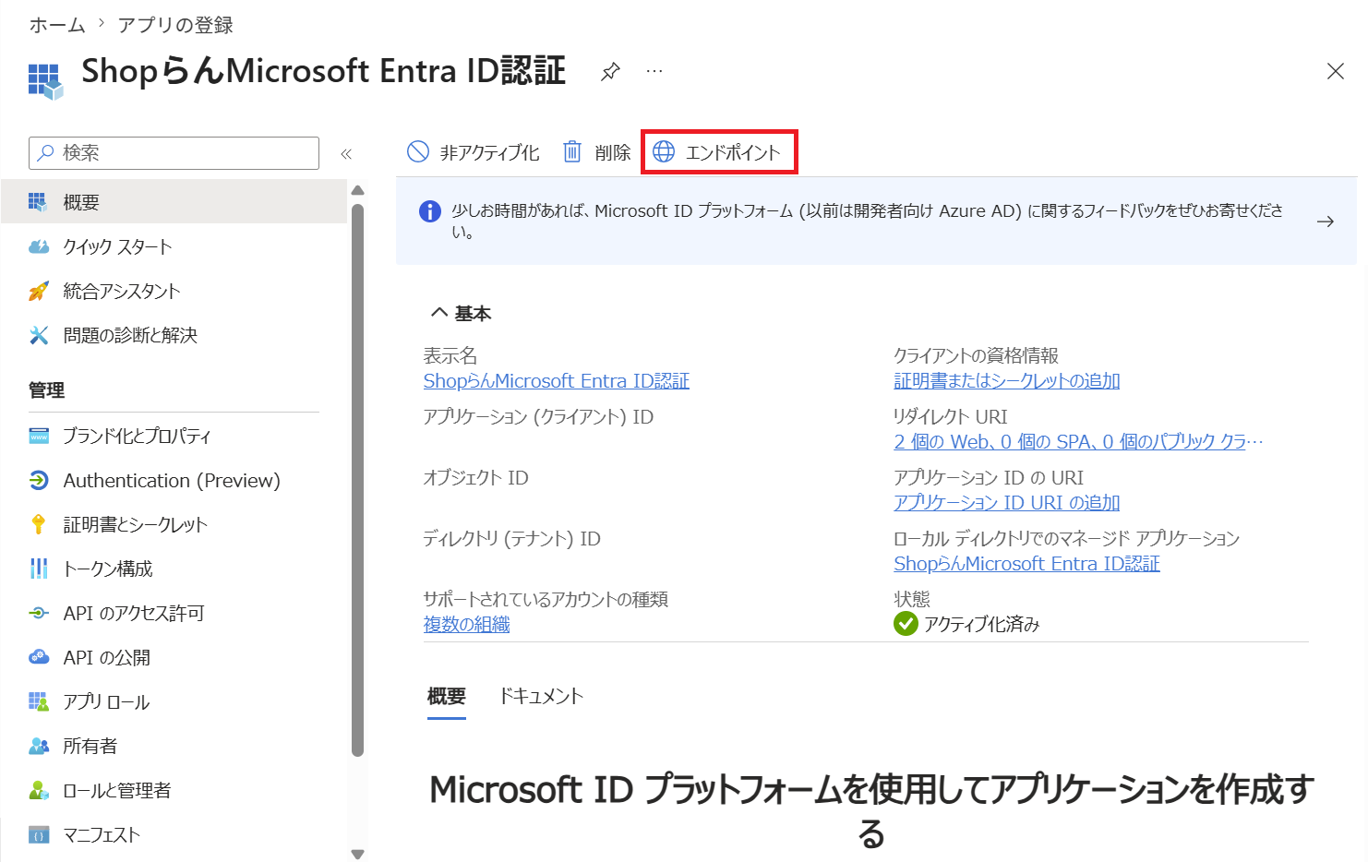Image resolution: width=1368 pixels, height=862 pixels.
Task: Click the wrench icon for 問題の診断と解決
Action: (x=38, y=335)
